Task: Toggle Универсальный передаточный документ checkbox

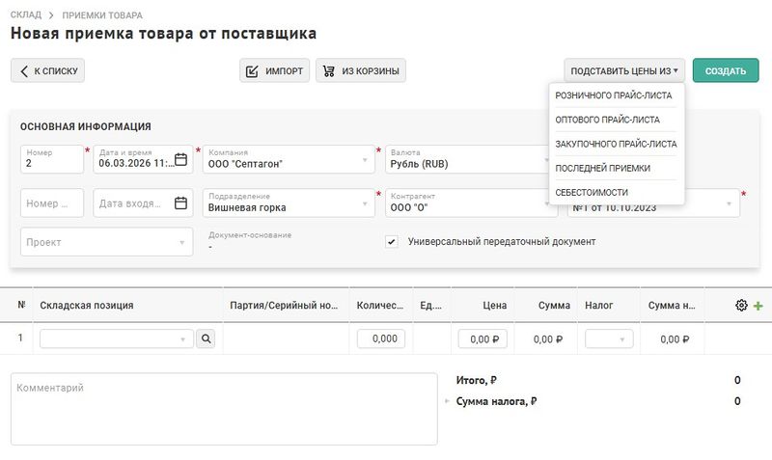Action: pos(392,241)
